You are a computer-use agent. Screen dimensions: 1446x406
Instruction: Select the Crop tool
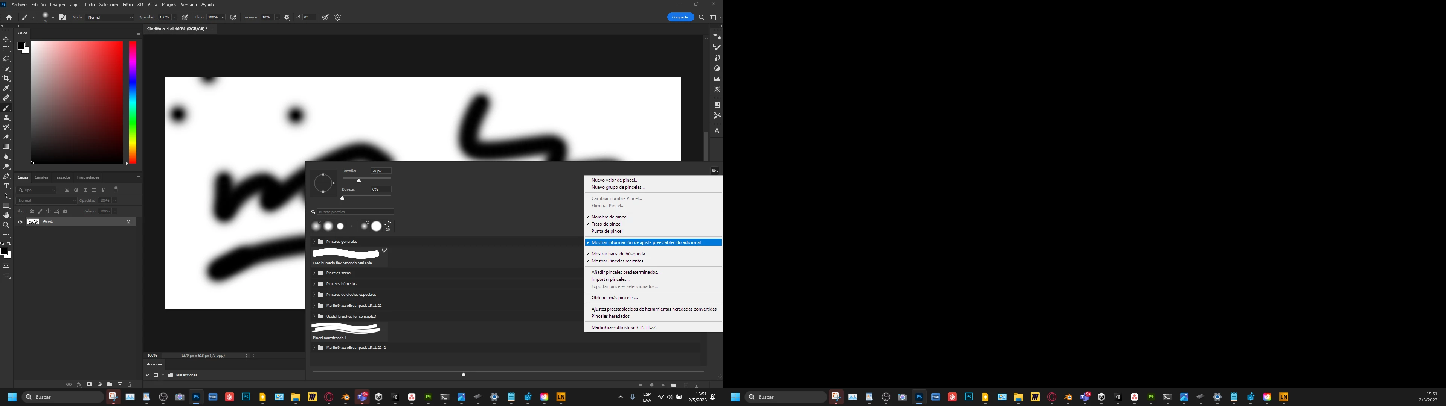6,79
